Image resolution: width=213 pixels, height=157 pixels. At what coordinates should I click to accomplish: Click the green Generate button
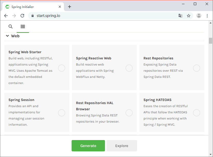click(x=88, y=146)
